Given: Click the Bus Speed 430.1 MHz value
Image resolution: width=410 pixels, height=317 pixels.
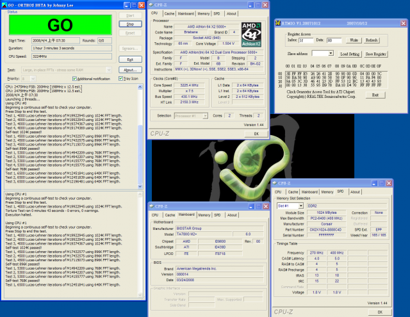Looking at the screenshot, I should click(190, 97).
